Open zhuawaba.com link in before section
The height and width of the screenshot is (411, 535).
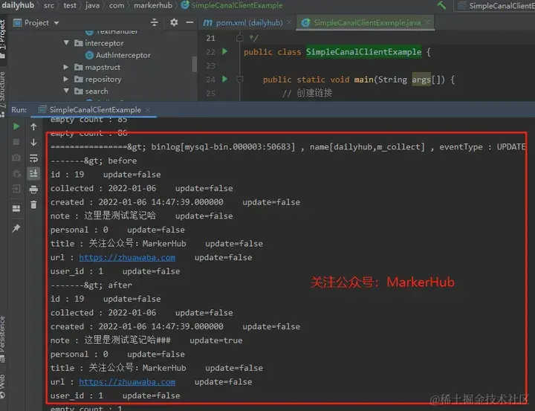(x=127, y=257)
